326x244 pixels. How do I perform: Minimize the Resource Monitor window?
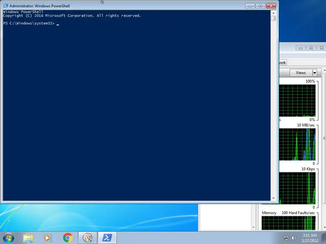[x=301, y=48]
